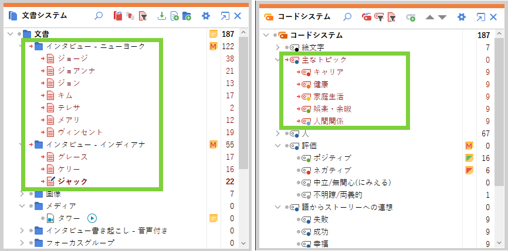Click activate documents by variable filter icon
508x251 pixels.
[143, 16]
